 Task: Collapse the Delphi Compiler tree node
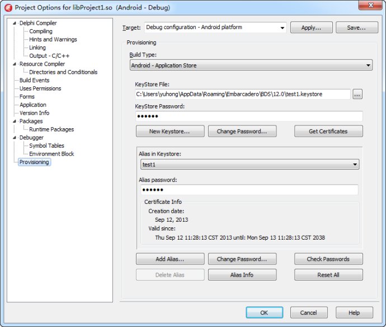pyautogui.click(x=15, y=23)
